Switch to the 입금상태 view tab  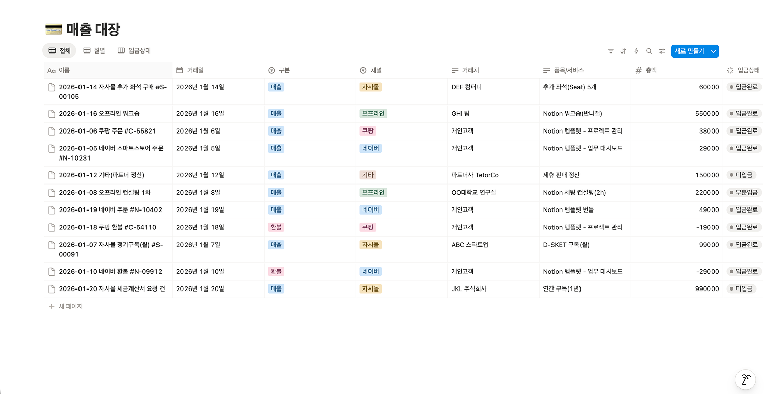coord(135,50)
